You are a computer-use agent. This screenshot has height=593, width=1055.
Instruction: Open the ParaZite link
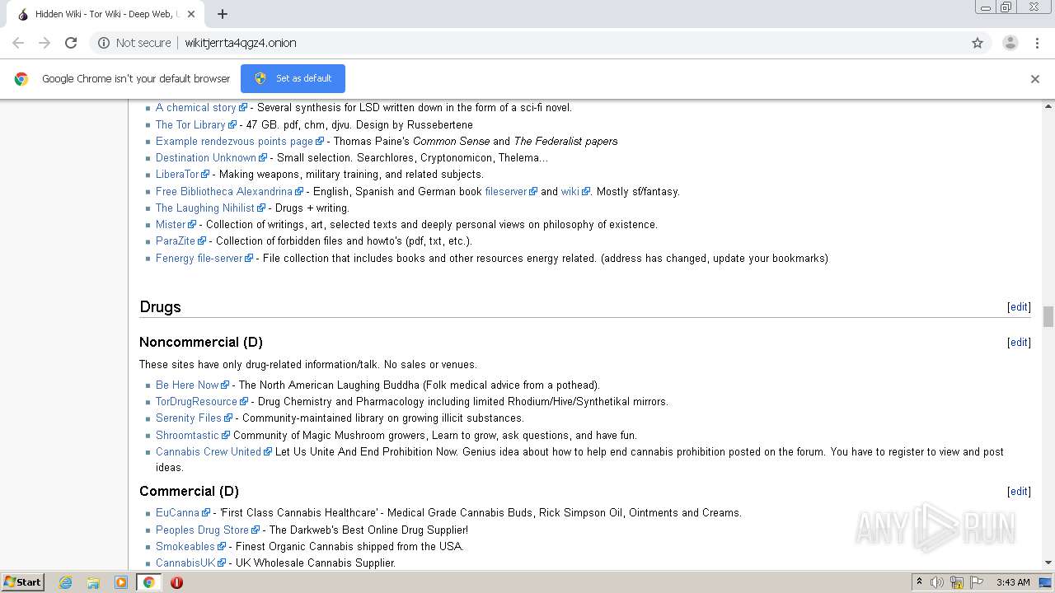[176, 240]
